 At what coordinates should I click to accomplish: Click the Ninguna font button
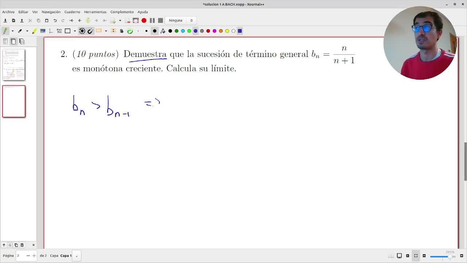pyautogui.click(x=175, y=20)
